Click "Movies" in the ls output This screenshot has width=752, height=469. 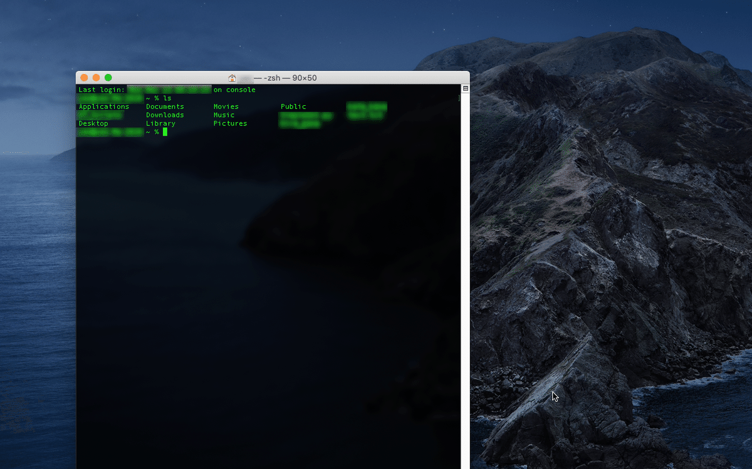coord(226,106)
